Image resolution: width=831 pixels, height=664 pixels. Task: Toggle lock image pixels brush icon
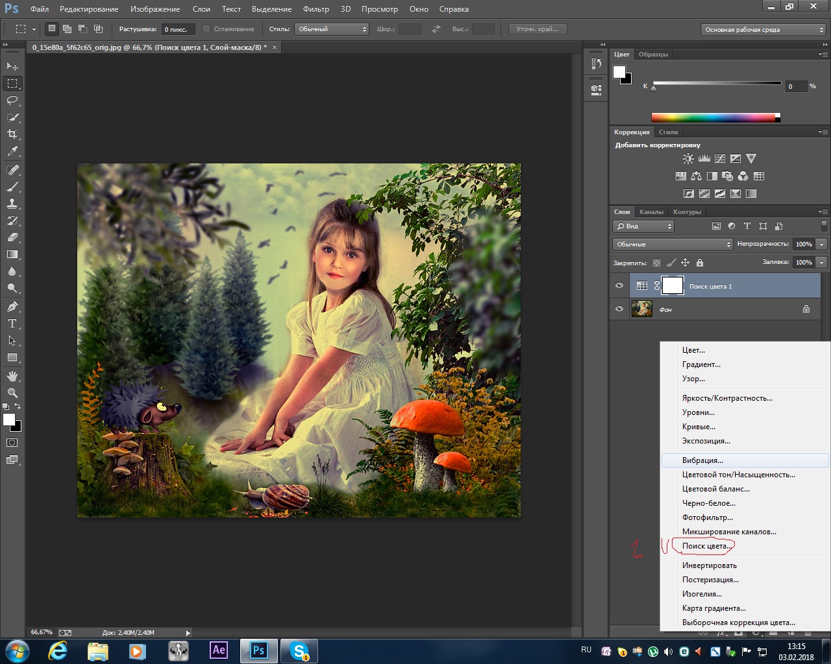(x=671, y=263)
